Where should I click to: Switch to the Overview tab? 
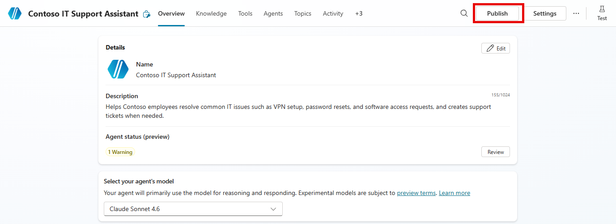(171, 13)
